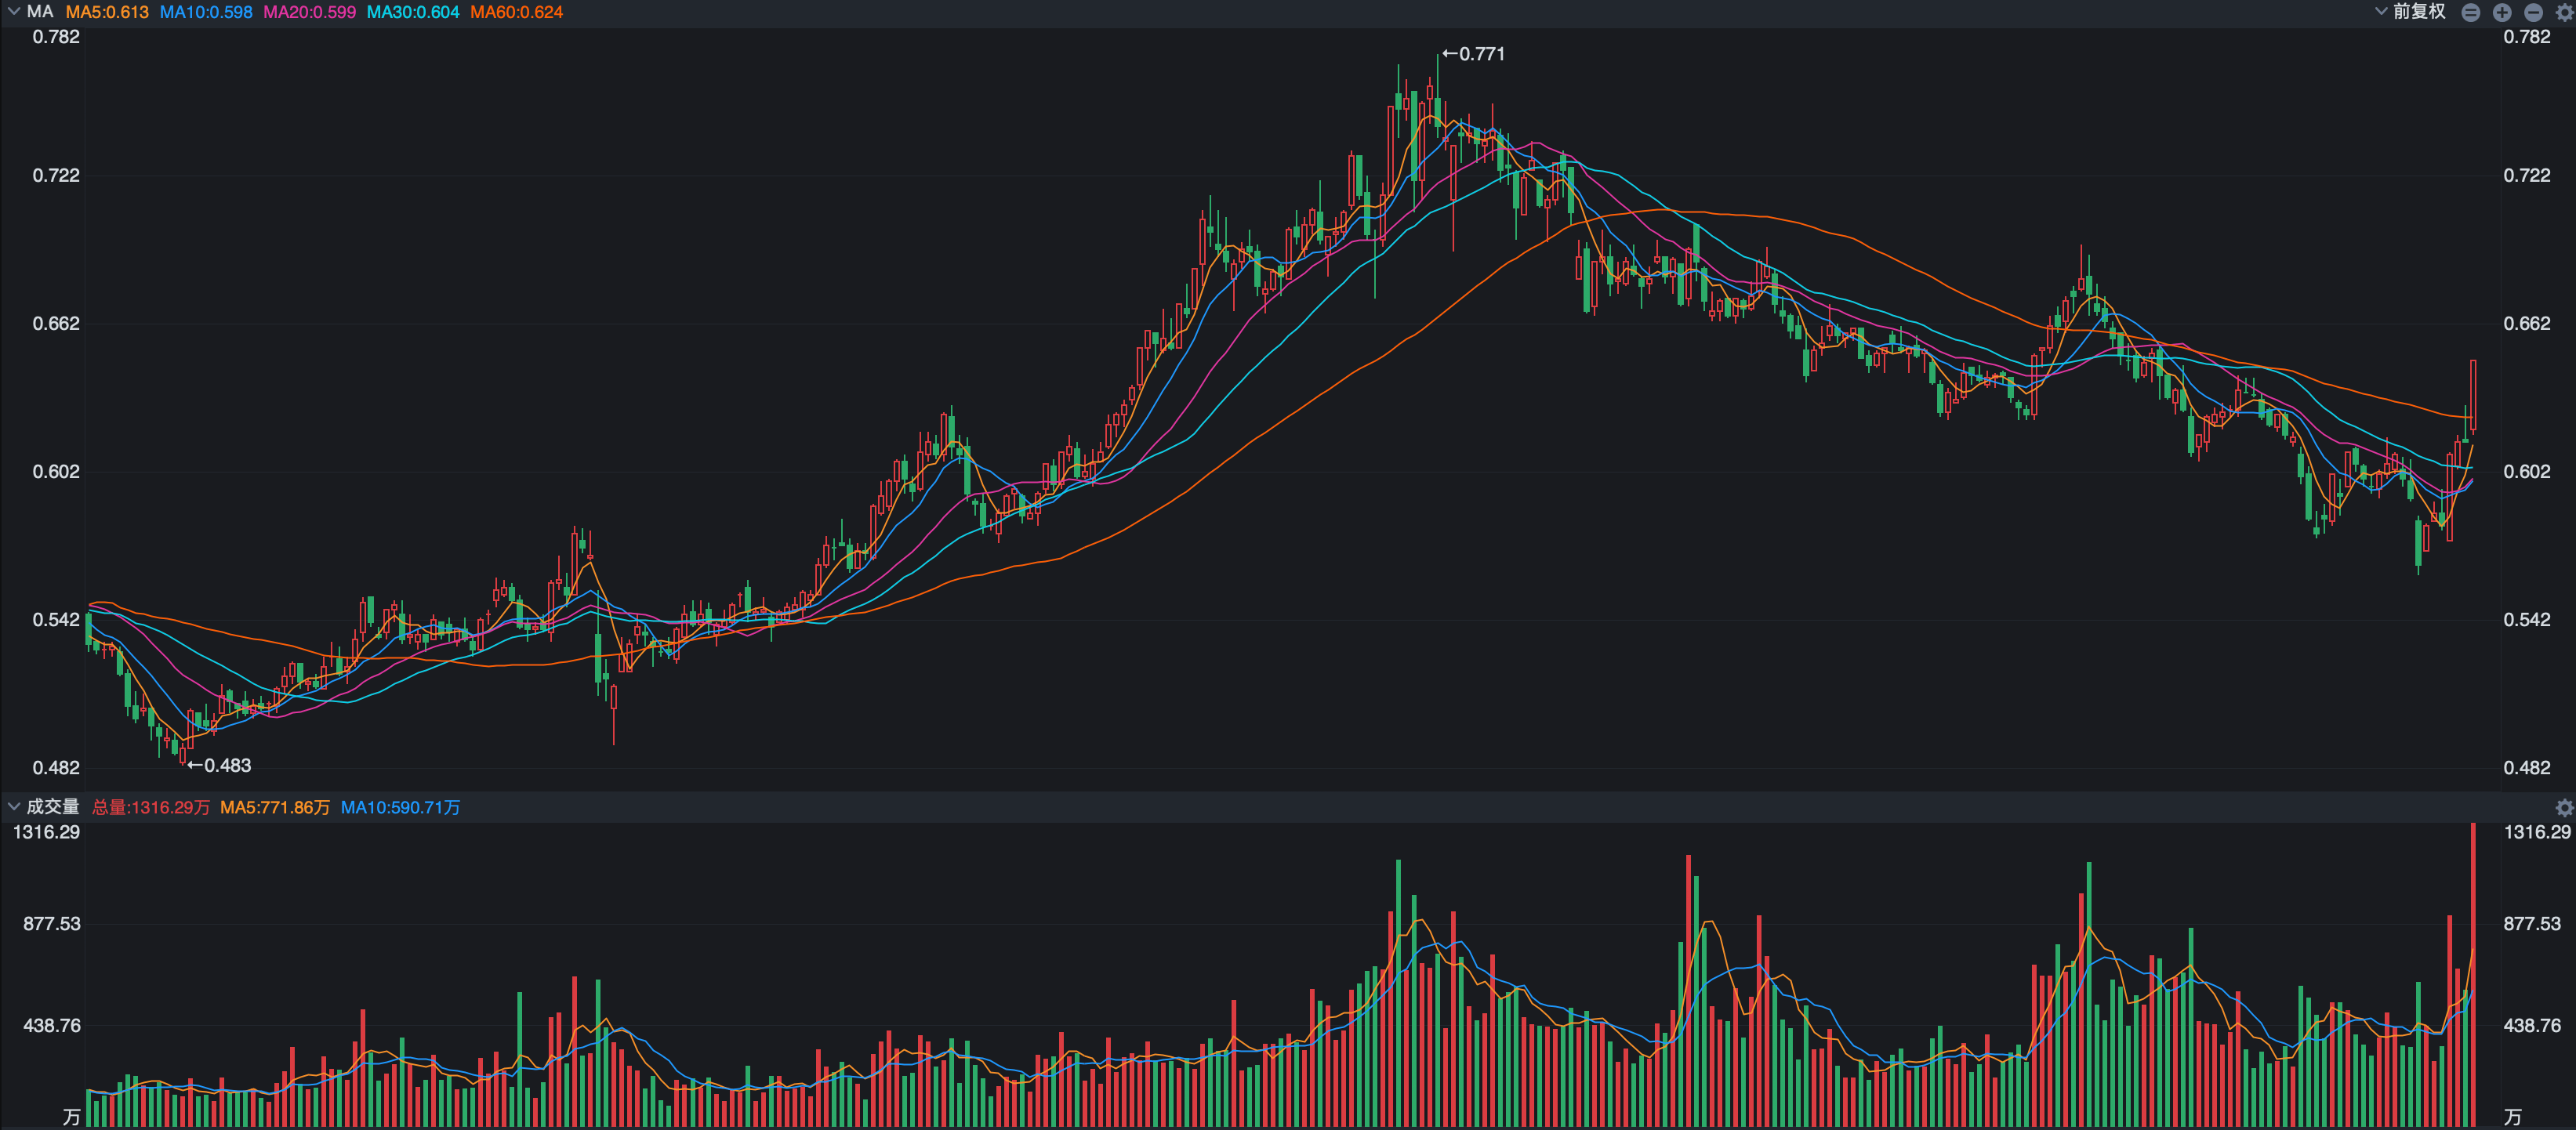Click the 成交量 volume panel title

coord(52,806)
